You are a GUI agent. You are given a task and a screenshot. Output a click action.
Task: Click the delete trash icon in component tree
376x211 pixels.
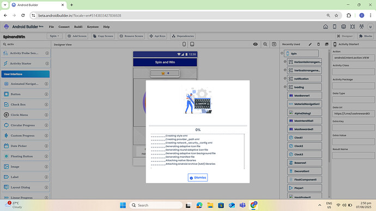(x=318, y=44)
